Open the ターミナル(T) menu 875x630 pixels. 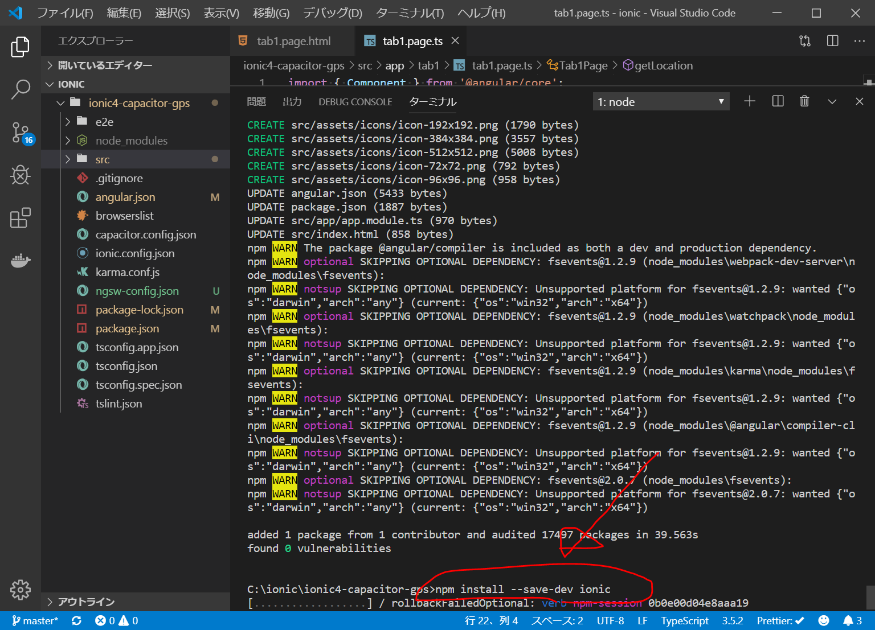tap(410, 13)
